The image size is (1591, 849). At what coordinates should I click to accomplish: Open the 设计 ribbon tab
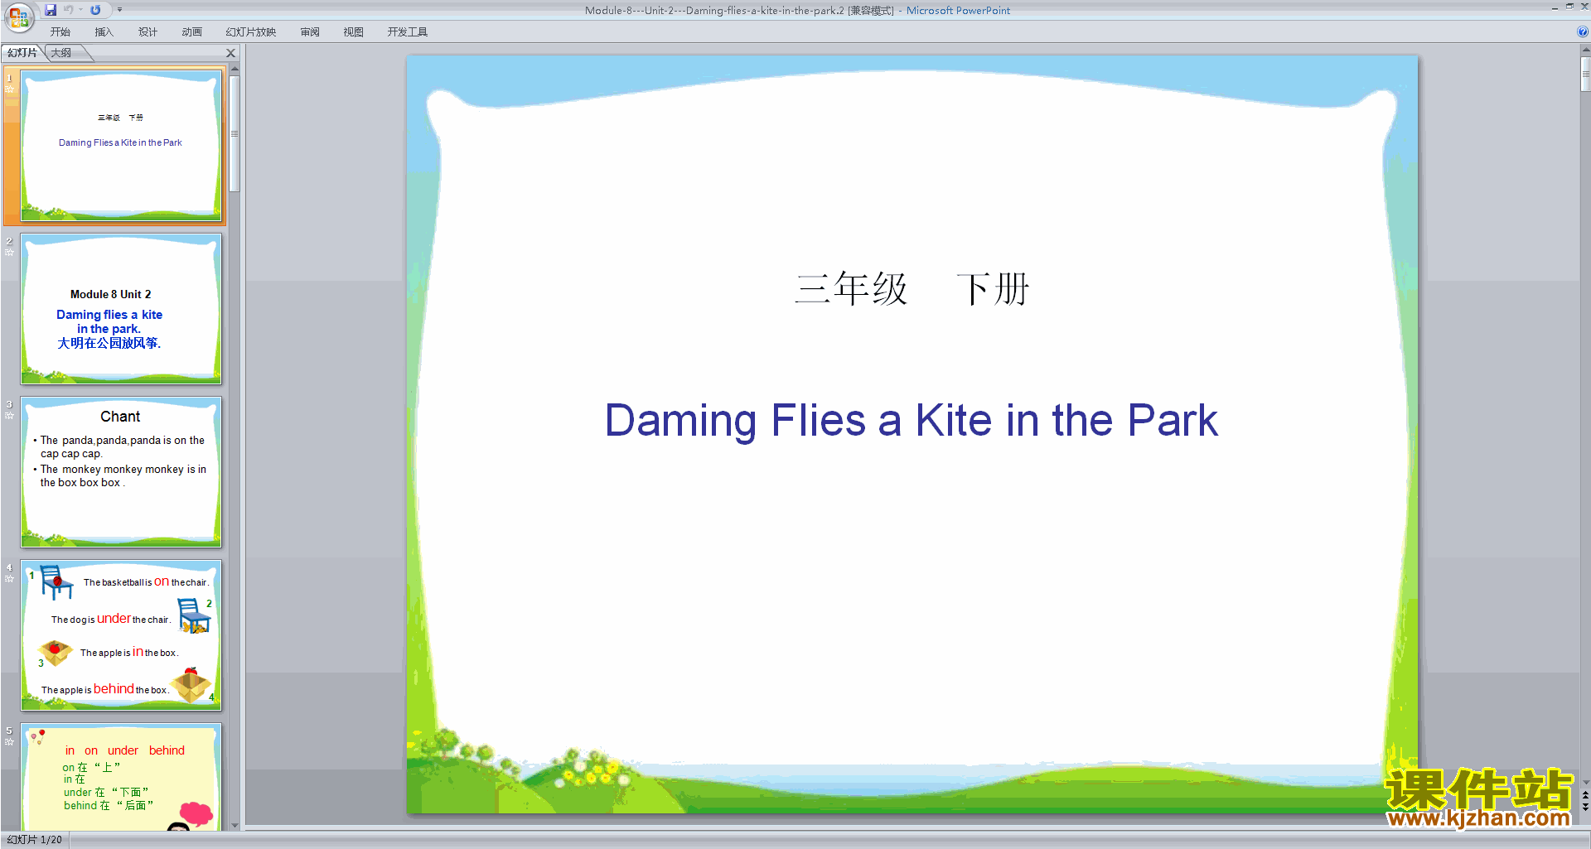tap(148, 32)
